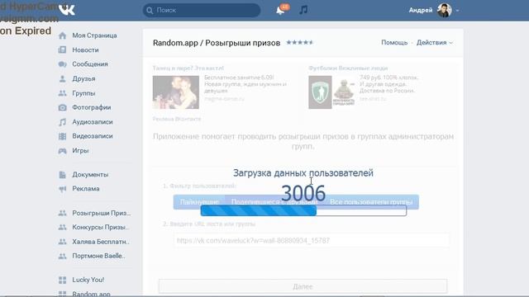This screenshot has height=297, width=529.
Task: Open Видеозаписи in the left menu
Action: point(93,136)
